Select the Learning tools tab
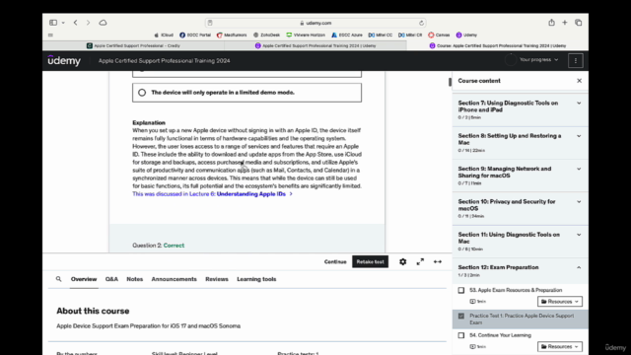The width and height of the screenshot is (631, 355). (x=256, y=279)
